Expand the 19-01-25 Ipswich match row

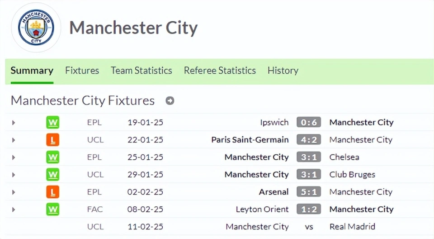pos(13,123)
